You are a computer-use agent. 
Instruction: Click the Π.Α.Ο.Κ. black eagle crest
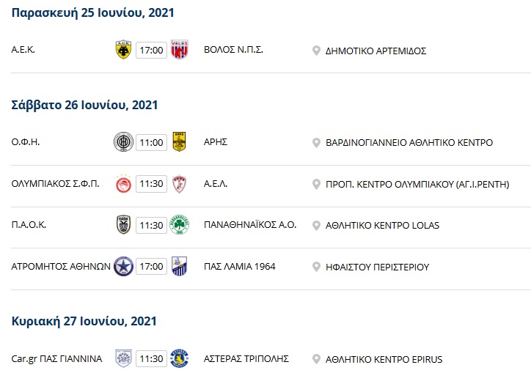(123, 225)
